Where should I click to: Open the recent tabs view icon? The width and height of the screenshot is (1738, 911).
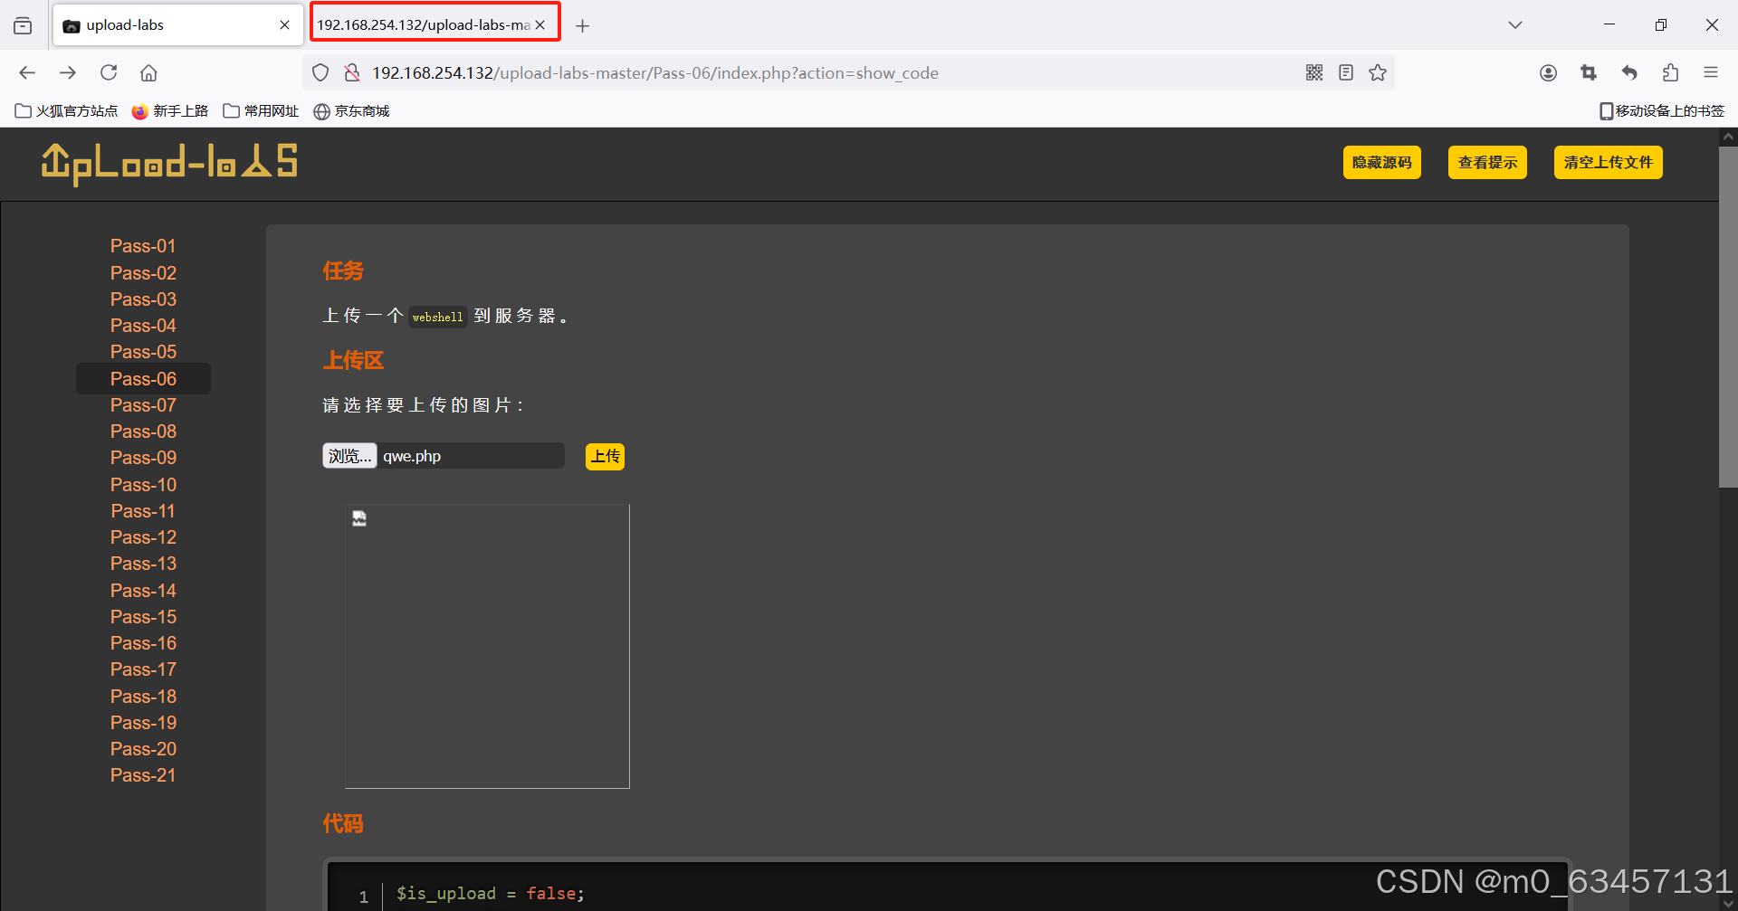(x=23, y=25)
